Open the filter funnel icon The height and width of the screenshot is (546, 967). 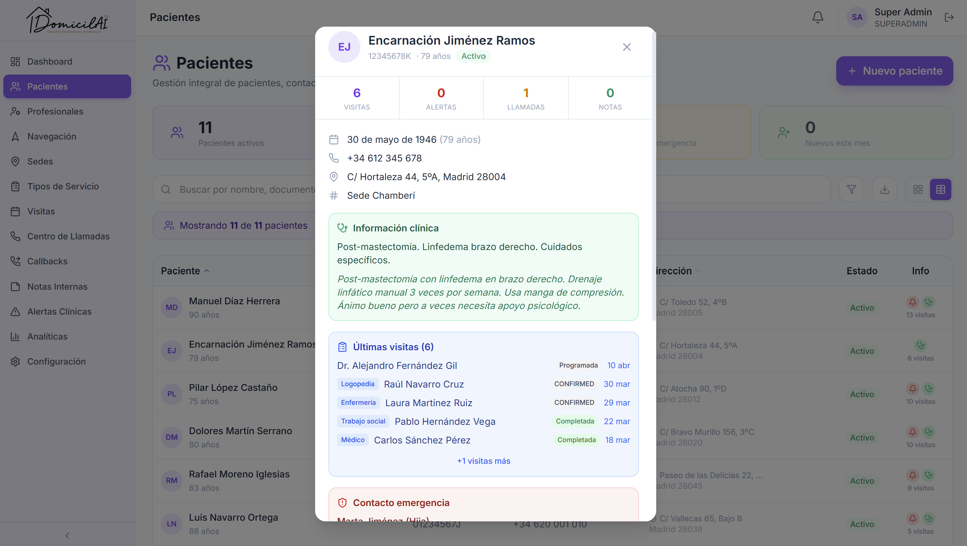click(x=852, y=190)
